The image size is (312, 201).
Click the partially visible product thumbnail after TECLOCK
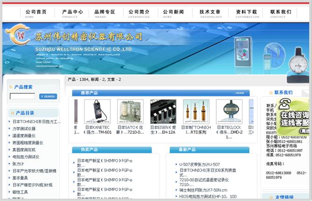pyautogui.click(x=251, y=111)
